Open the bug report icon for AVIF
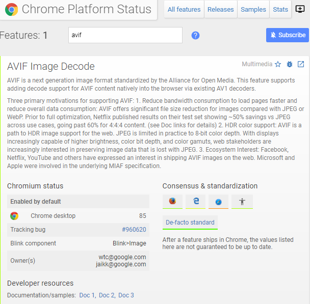The image size is (310, 304). (x=290, y=64)
